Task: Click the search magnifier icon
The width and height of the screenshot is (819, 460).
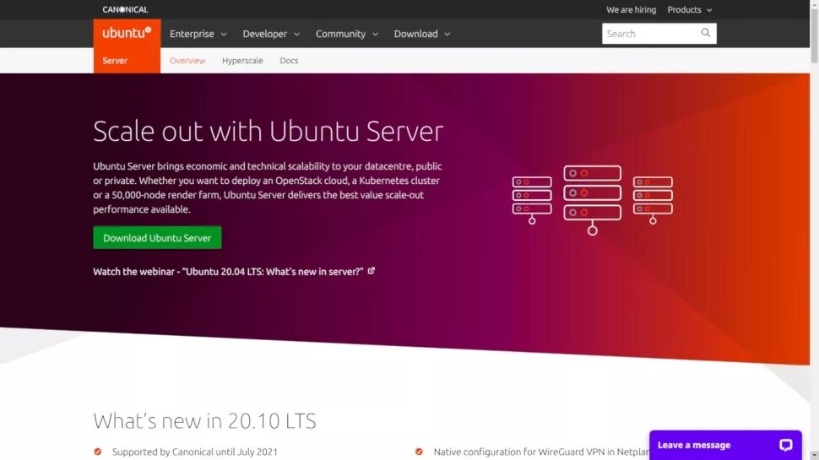Action: point(706,33)
